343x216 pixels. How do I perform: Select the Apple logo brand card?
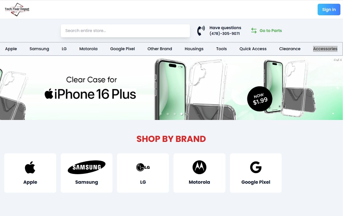tap(30, 173)
